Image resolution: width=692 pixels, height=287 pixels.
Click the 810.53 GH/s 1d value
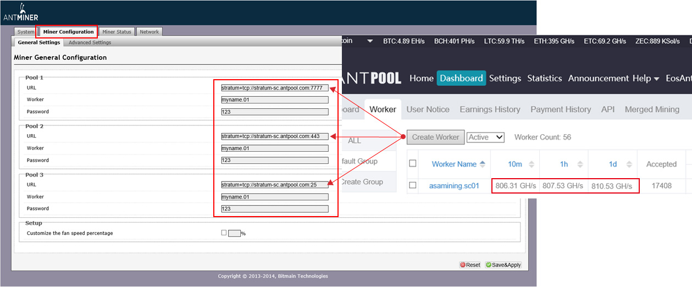612,186
